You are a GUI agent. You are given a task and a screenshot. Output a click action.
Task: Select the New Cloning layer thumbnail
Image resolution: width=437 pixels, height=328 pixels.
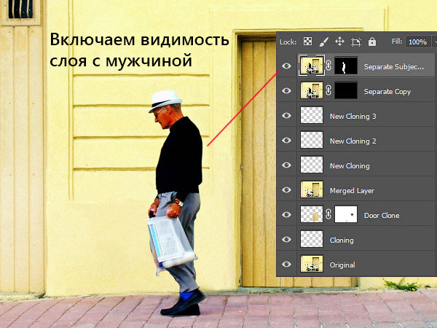click(x=312, y=165)
